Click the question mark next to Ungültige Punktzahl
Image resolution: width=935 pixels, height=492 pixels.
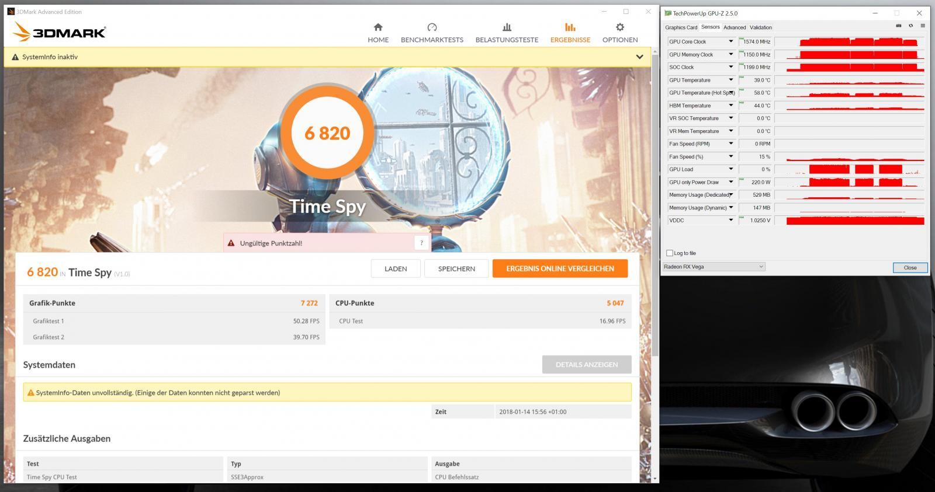pyautogui.click(x=421, y=243)
